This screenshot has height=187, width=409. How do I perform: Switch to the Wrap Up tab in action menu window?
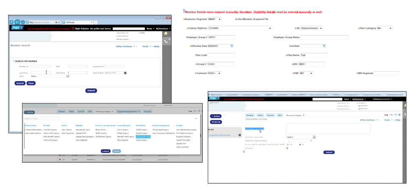coord(147,111)
